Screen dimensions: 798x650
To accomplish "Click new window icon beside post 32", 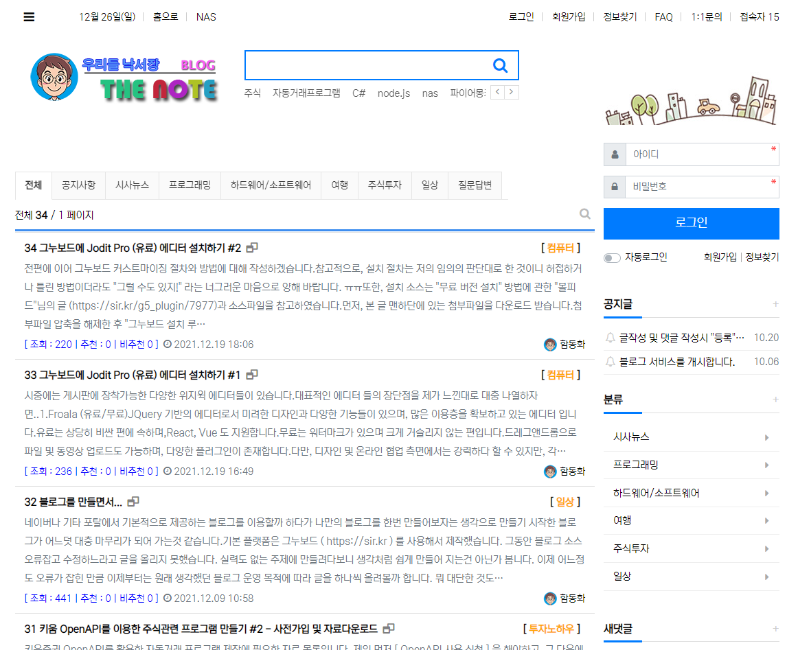I will pos(133,502).
